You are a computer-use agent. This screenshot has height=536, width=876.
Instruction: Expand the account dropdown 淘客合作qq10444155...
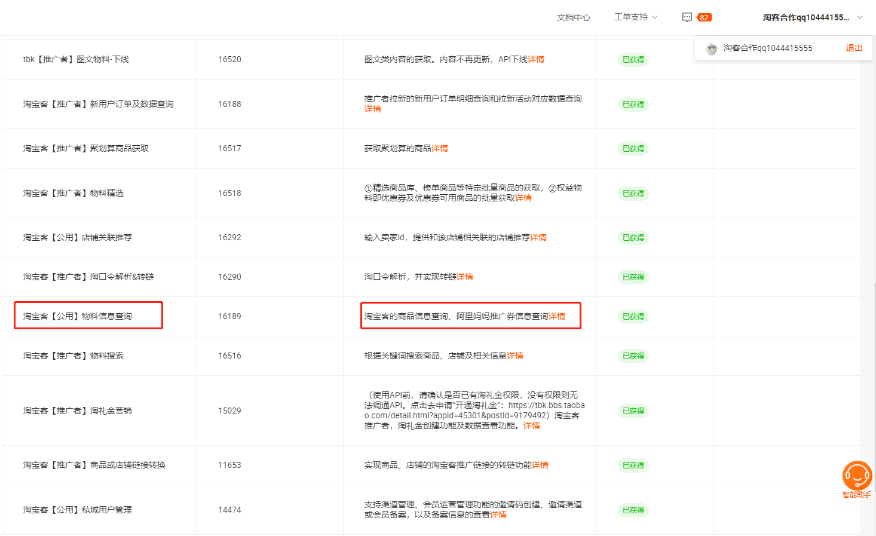(x=812, y=17)
